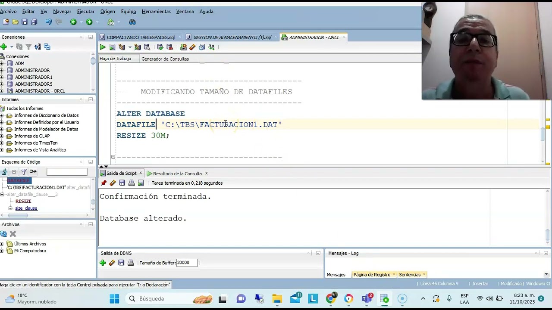Select ADMINISTRADOR - ORCL connection
Viewport: 552px width, 310px height.
40,91
